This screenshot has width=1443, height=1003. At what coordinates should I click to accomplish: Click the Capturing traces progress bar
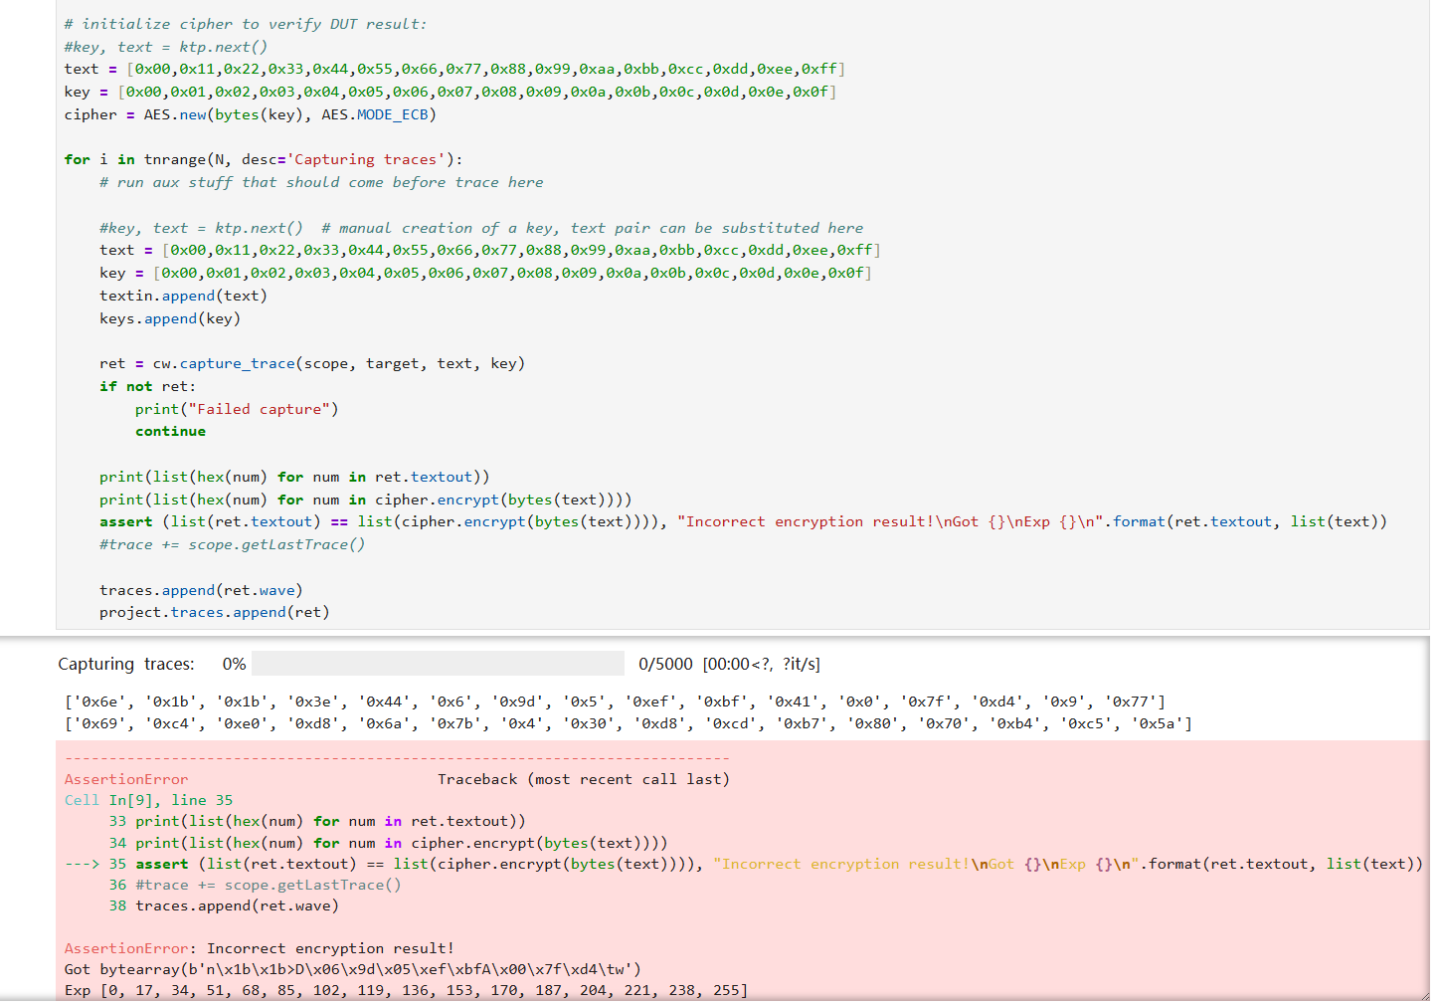[438, 664]
